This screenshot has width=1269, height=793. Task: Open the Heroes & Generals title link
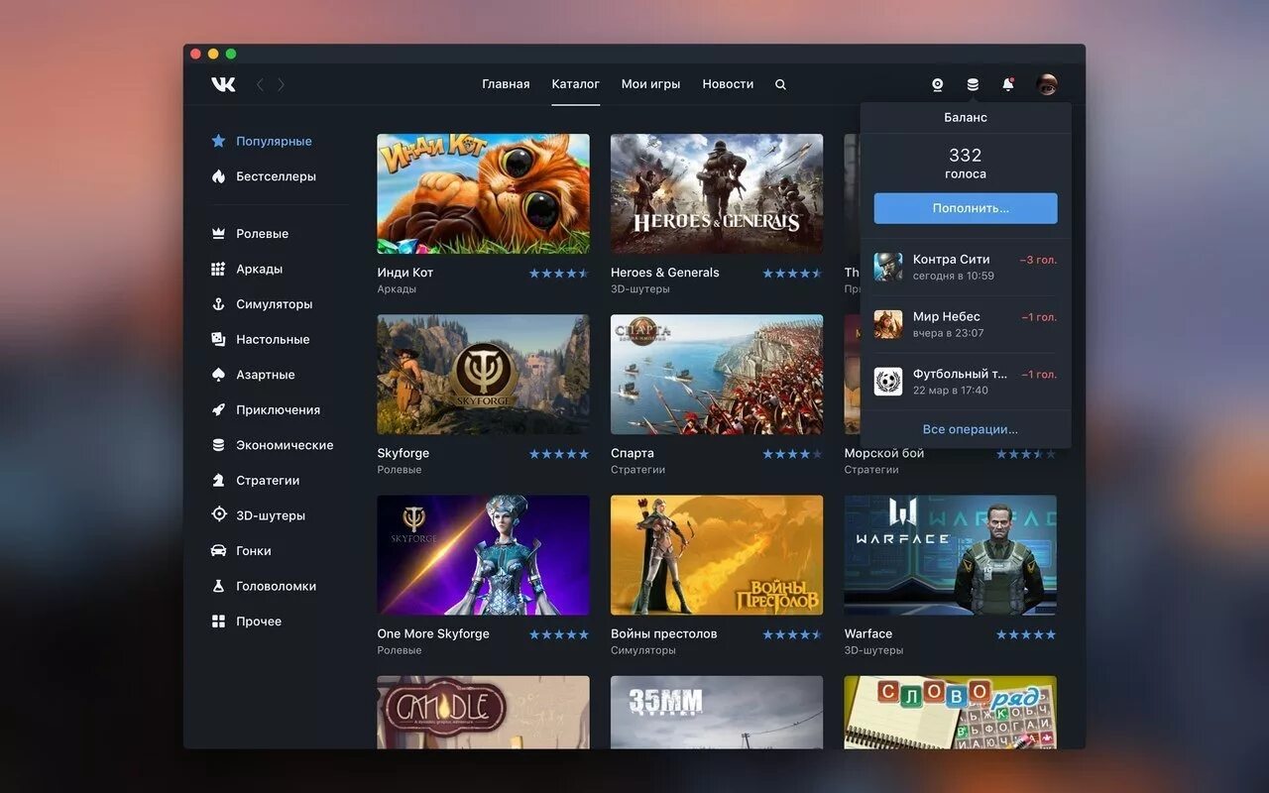[665, 273]
